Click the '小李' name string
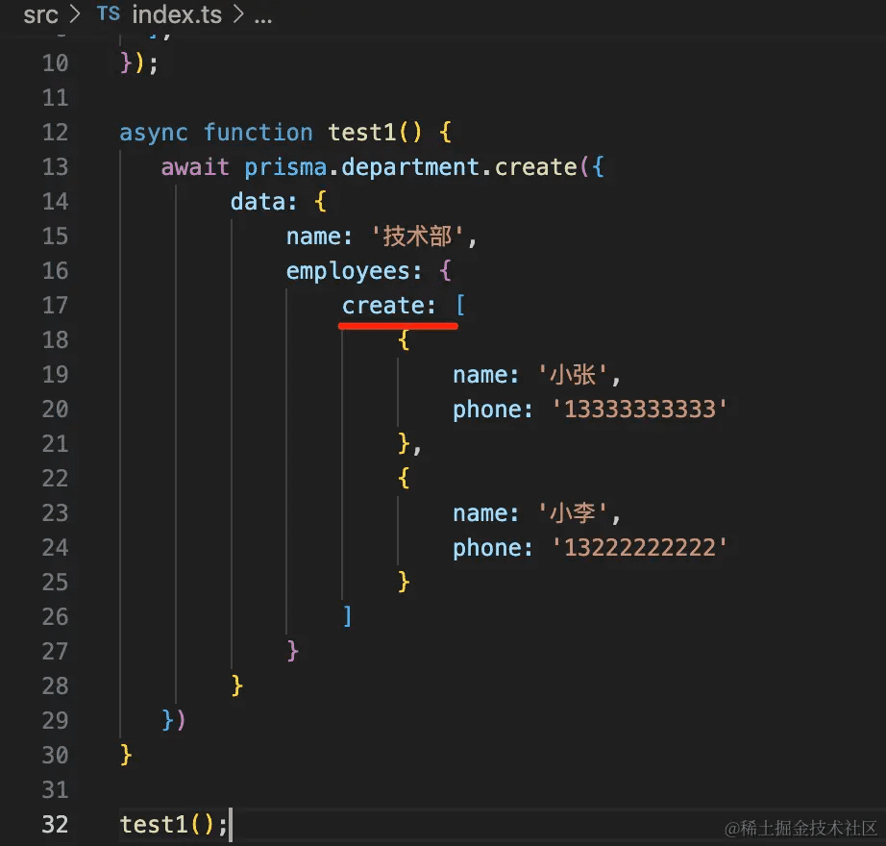Viewport: 886px width, 846px height. [x=571, y=513]
